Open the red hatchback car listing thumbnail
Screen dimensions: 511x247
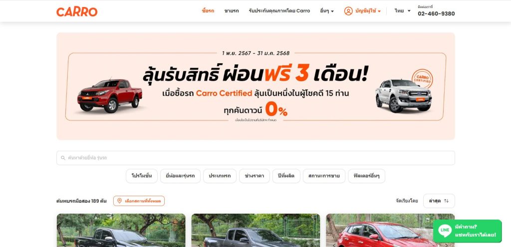[390, 230]
